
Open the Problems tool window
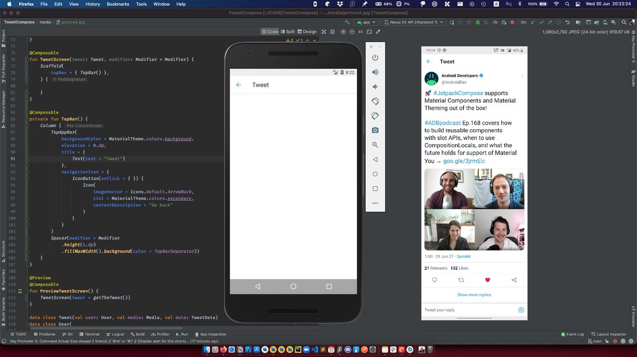click(44, 334)
